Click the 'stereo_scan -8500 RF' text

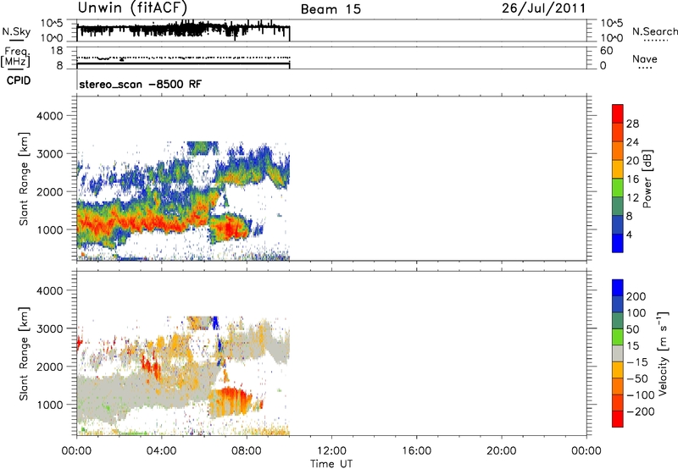click(140, 84)
